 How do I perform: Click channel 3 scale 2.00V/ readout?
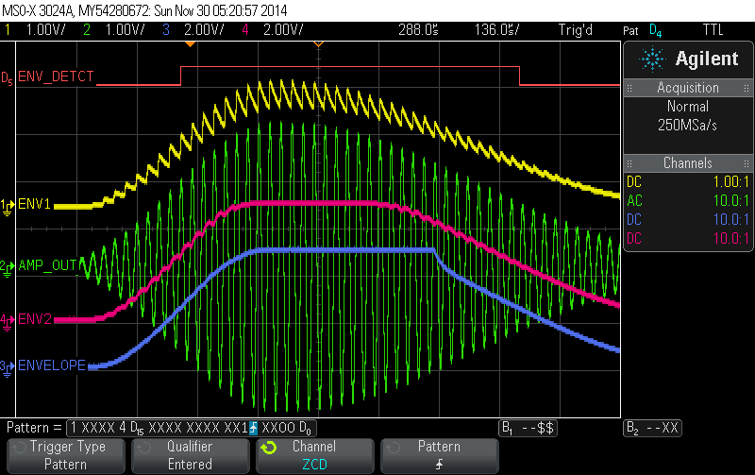(x=204, y=30)
